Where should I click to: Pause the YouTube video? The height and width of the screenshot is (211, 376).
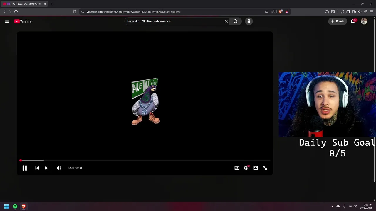tap(25, 168)
